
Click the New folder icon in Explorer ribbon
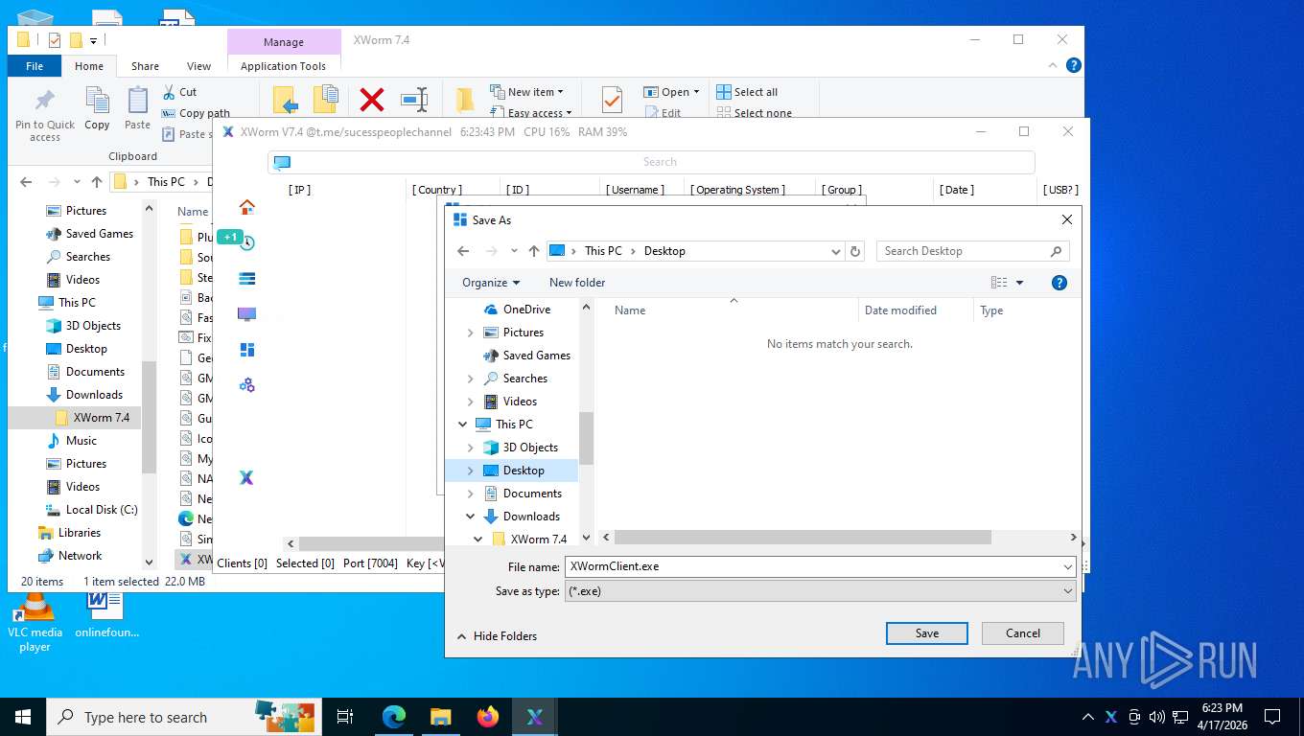[x=465, y=100]
